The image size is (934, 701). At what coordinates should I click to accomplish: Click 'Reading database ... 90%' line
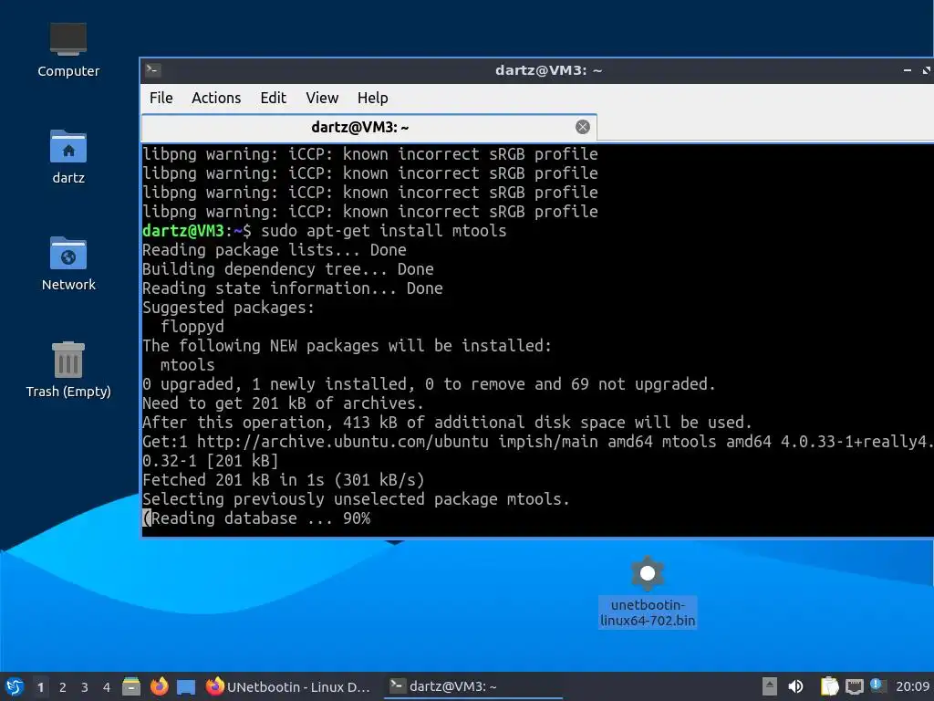click(x=256, y=518)
